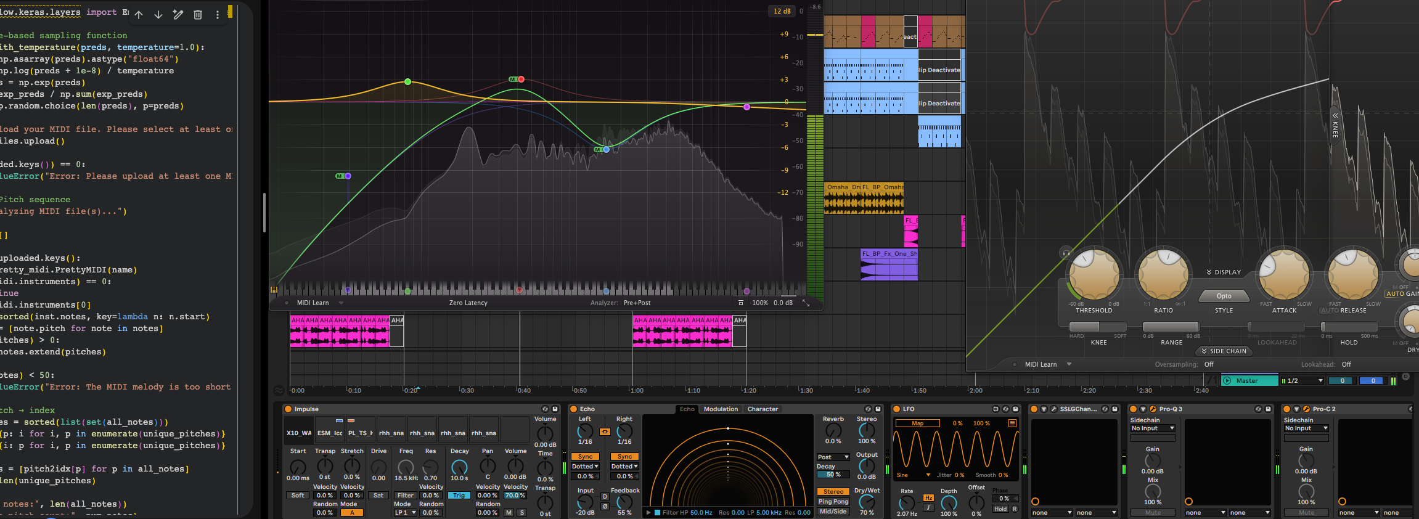Click the Pro-Q fullscreen expand icon
This screenshot has width=1419, height=519.
(806, 303)
